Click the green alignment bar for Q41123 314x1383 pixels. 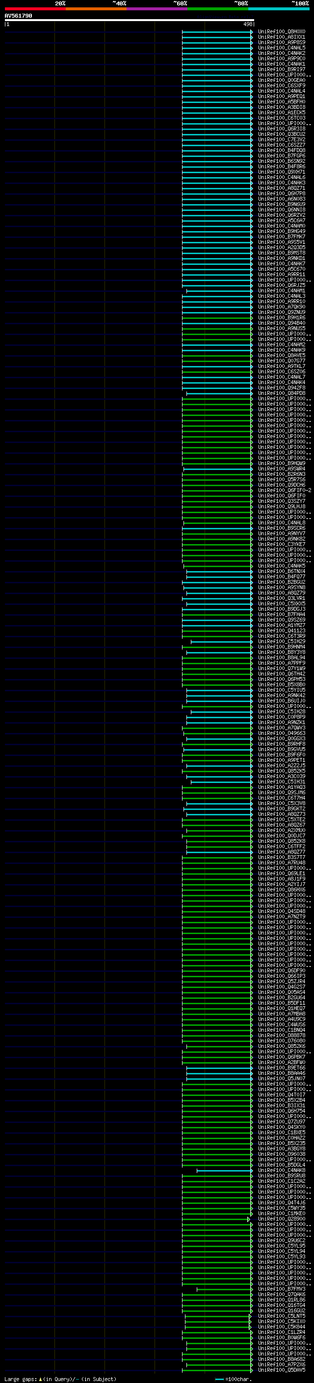click(217, 630)
